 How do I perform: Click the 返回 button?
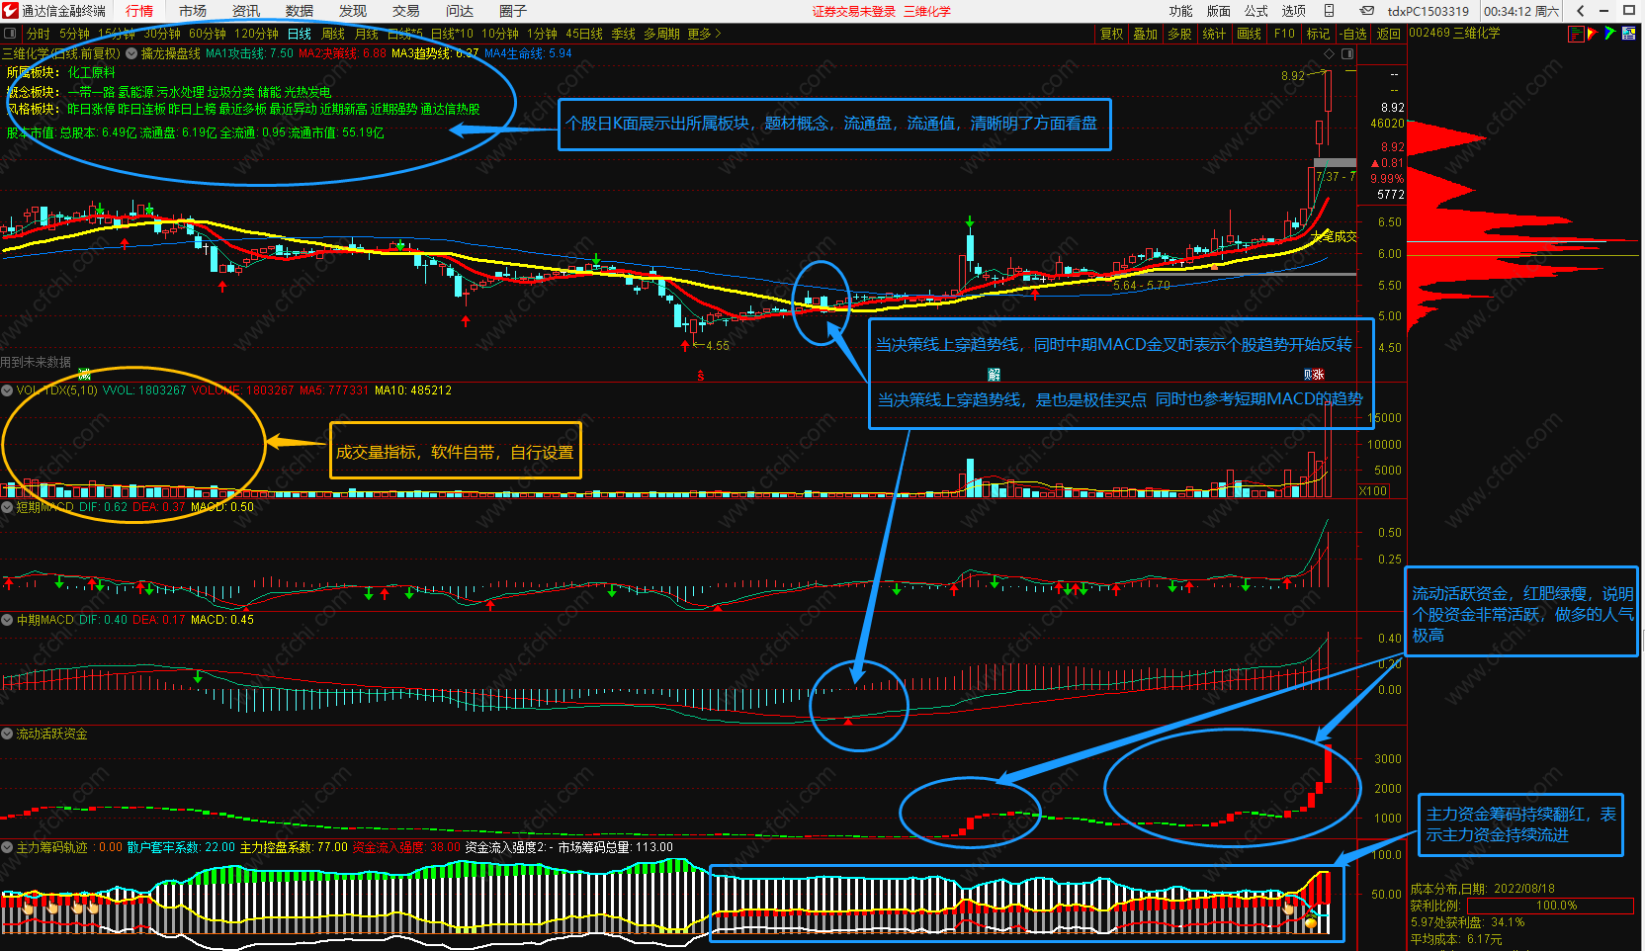(x=1389, y=34)
